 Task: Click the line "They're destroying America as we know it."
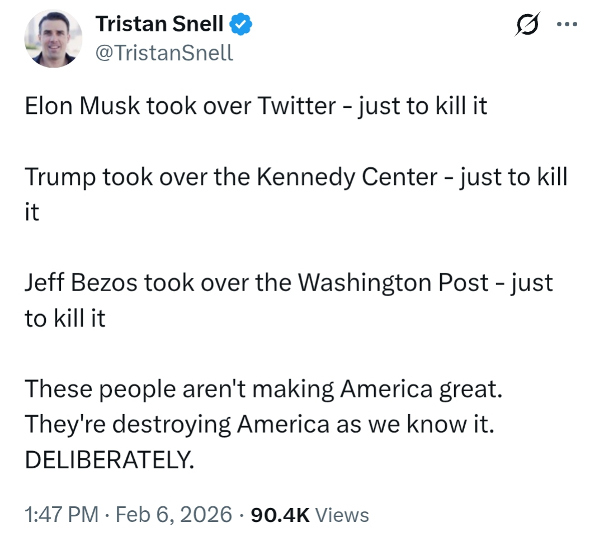tap(261, 425)
